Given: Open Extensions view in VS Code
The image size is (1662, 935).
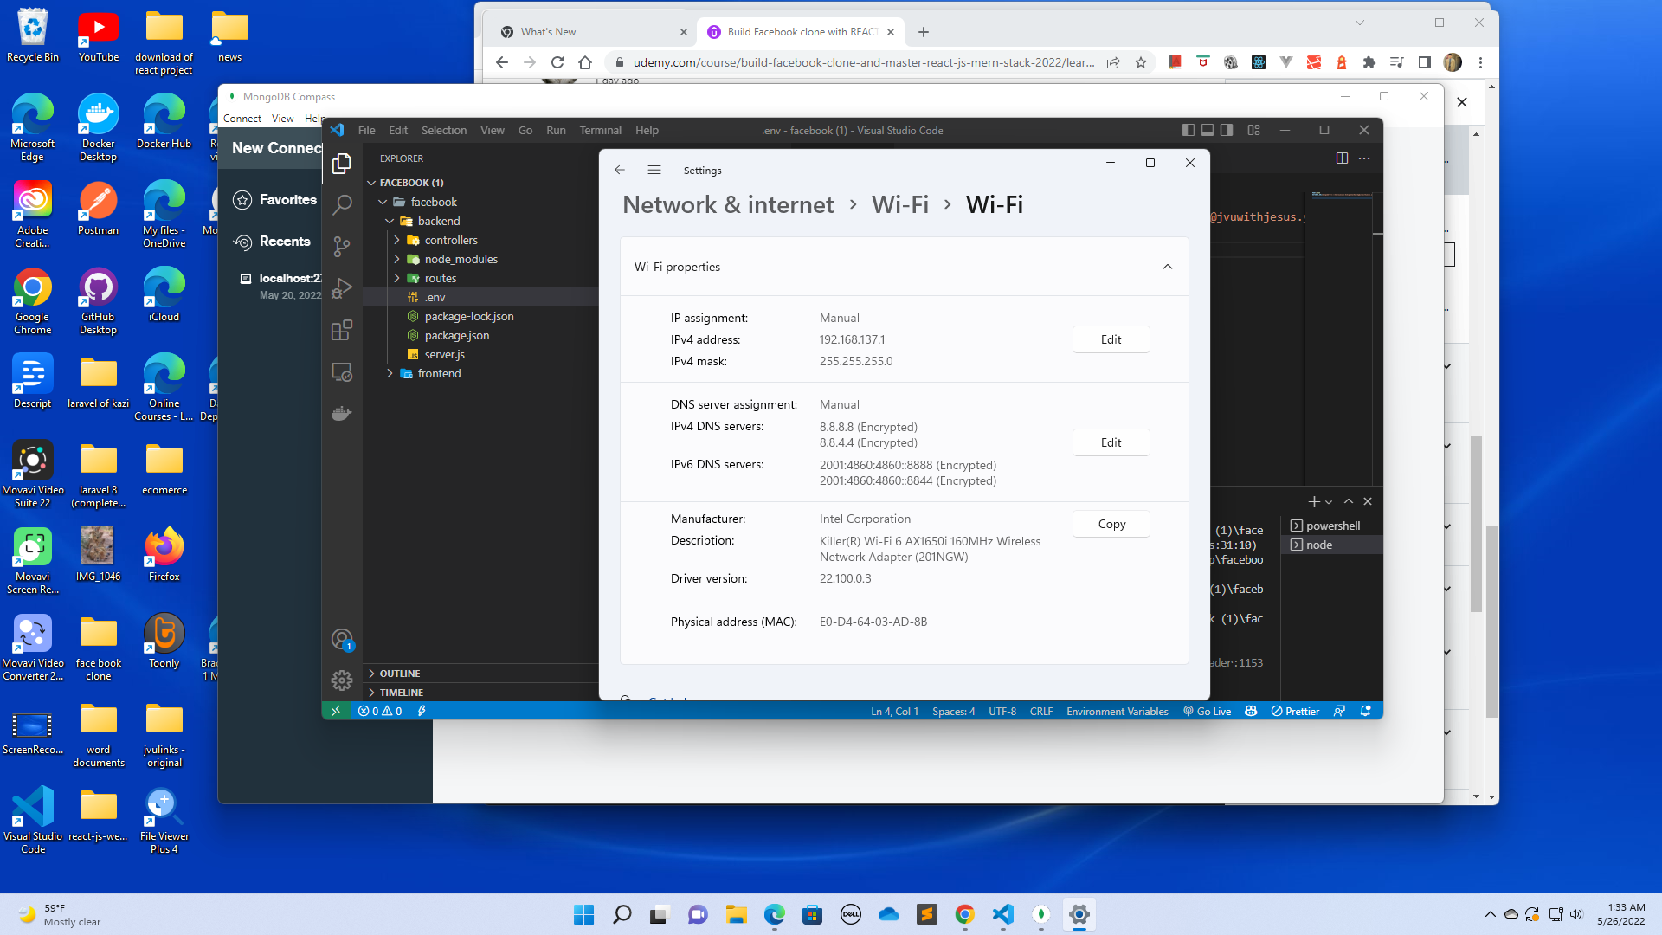Looking at the screenshot, I should click(342, 330).
